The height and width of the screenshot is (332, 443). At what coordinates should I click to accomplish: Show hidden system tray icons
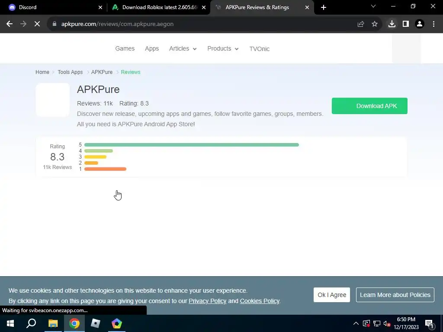[356, 323]
